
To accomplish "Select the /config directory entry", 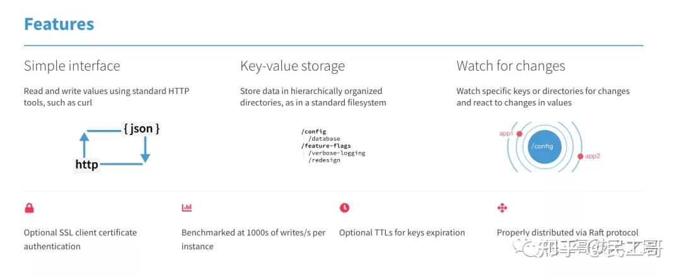I will pyautogui.click(x=313, y=131).
